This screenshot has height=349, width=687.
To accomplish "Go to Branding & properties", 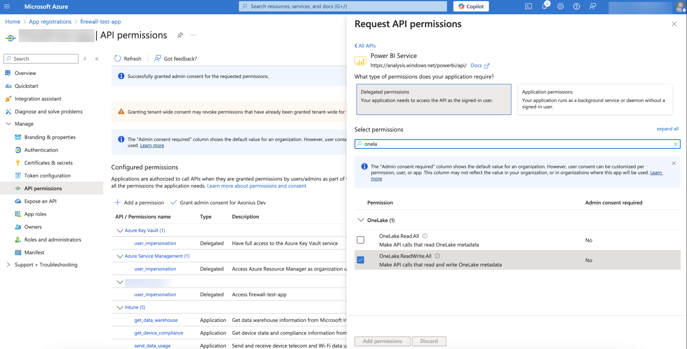I will (x=50, y=137).
